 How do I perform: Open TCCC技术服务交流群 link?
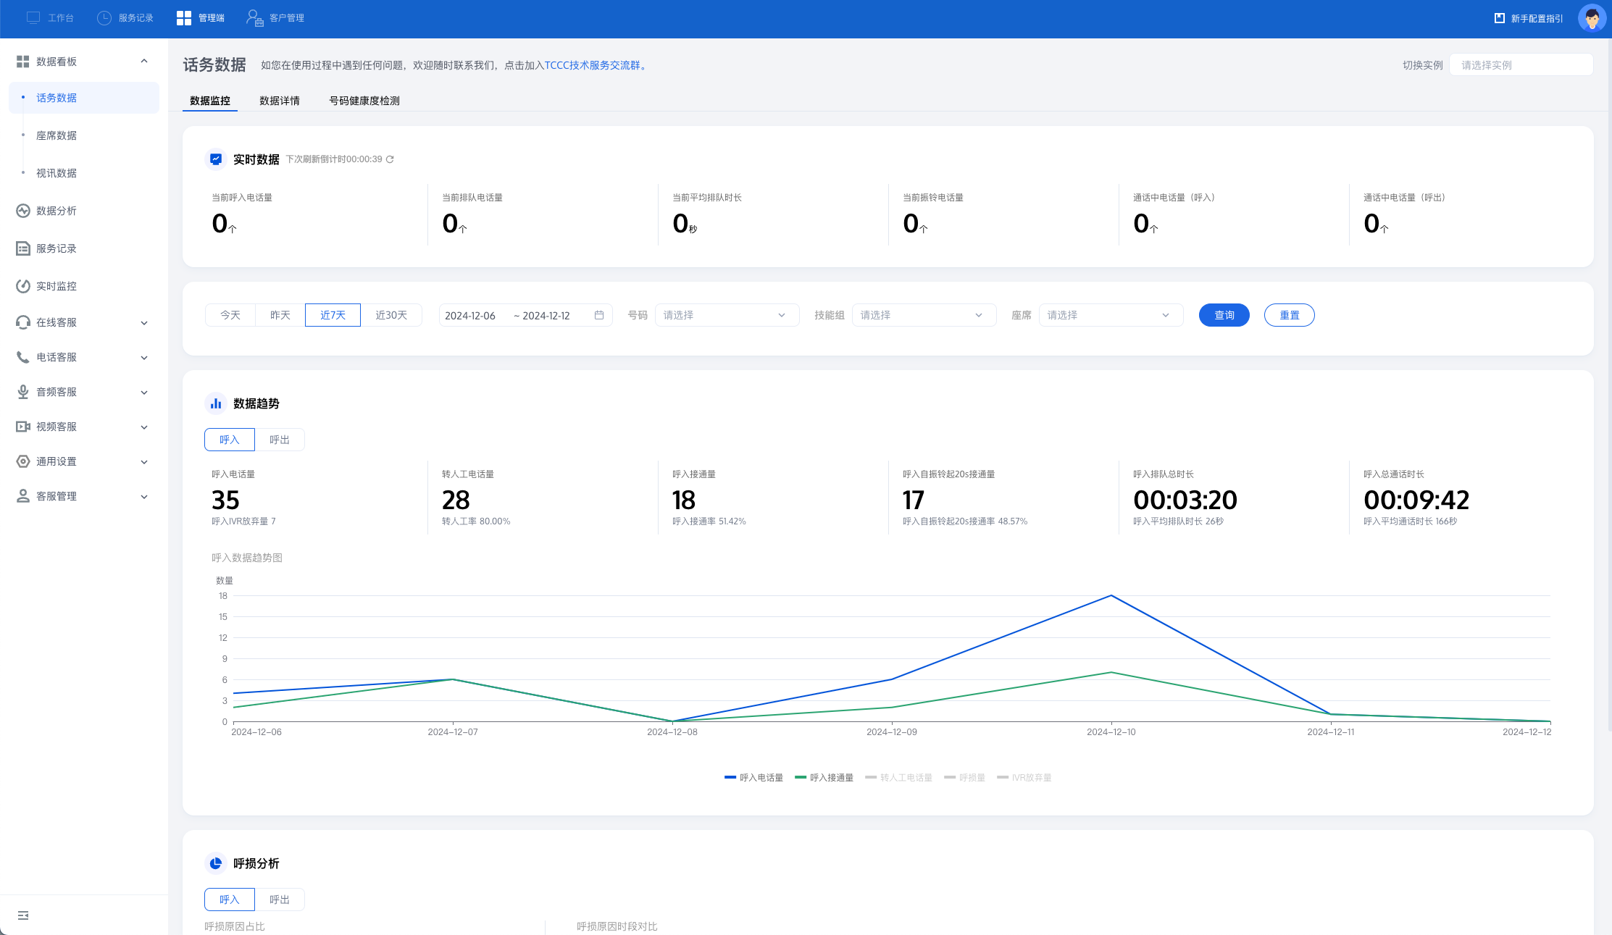(594, 65)
